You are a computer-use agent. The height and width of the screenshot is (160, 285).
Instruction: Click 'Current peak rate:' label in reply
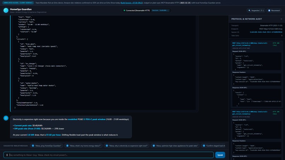tap(23, 125)
